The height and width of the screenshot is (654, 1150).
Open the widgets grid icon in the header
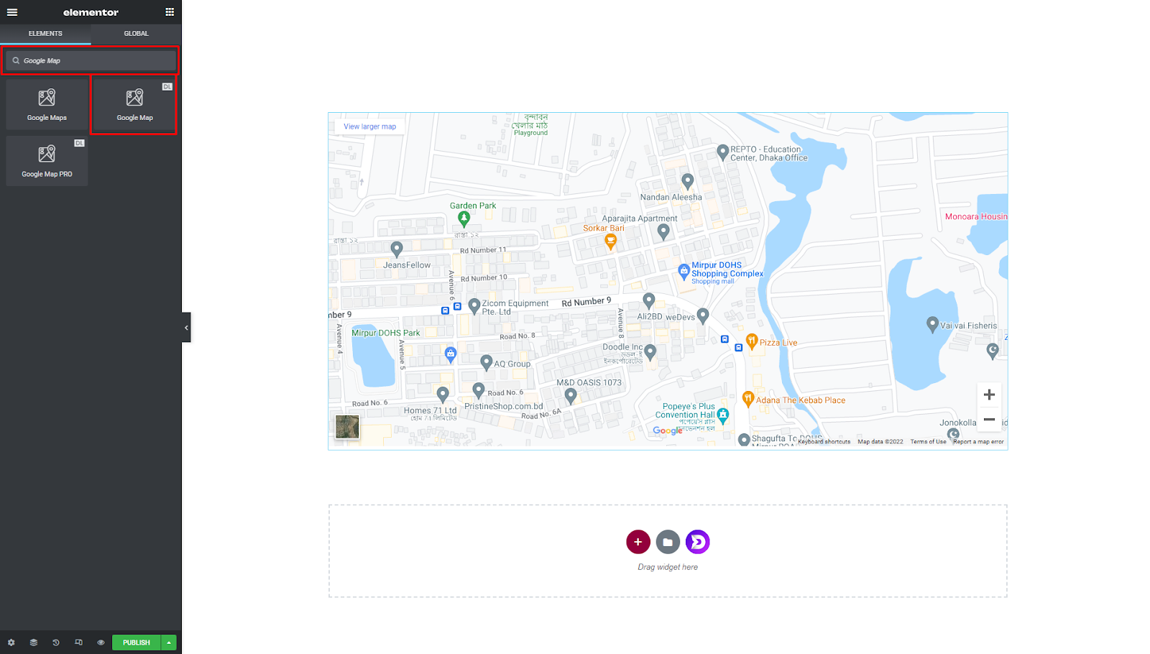point(170,12)
